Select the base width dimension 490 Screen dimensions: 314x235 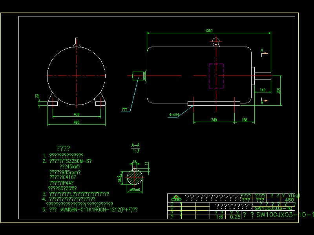(77, 123)
